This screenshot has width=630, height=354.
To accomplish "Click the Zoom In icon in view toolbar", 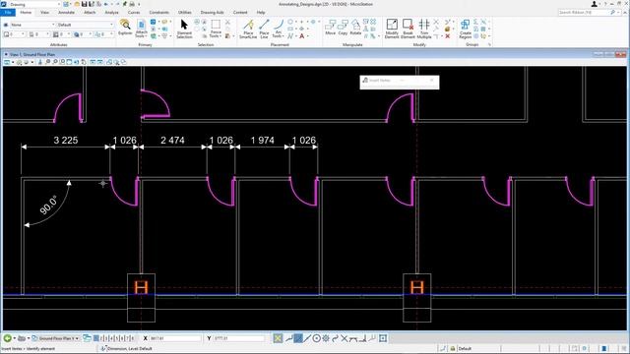I will [48, 62].
